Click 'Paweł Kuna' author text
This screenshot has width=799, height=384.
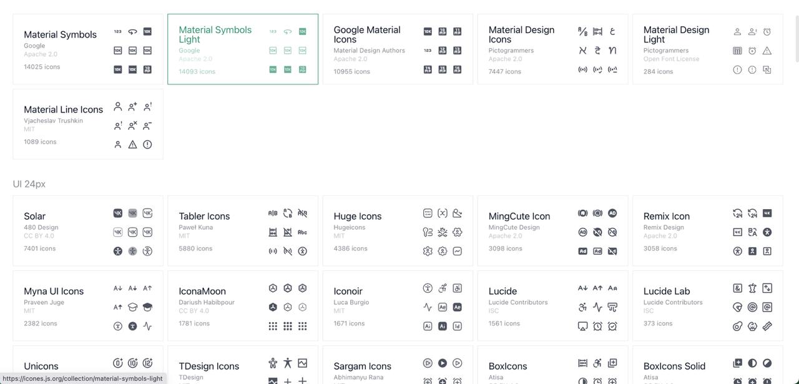(195, 227)
